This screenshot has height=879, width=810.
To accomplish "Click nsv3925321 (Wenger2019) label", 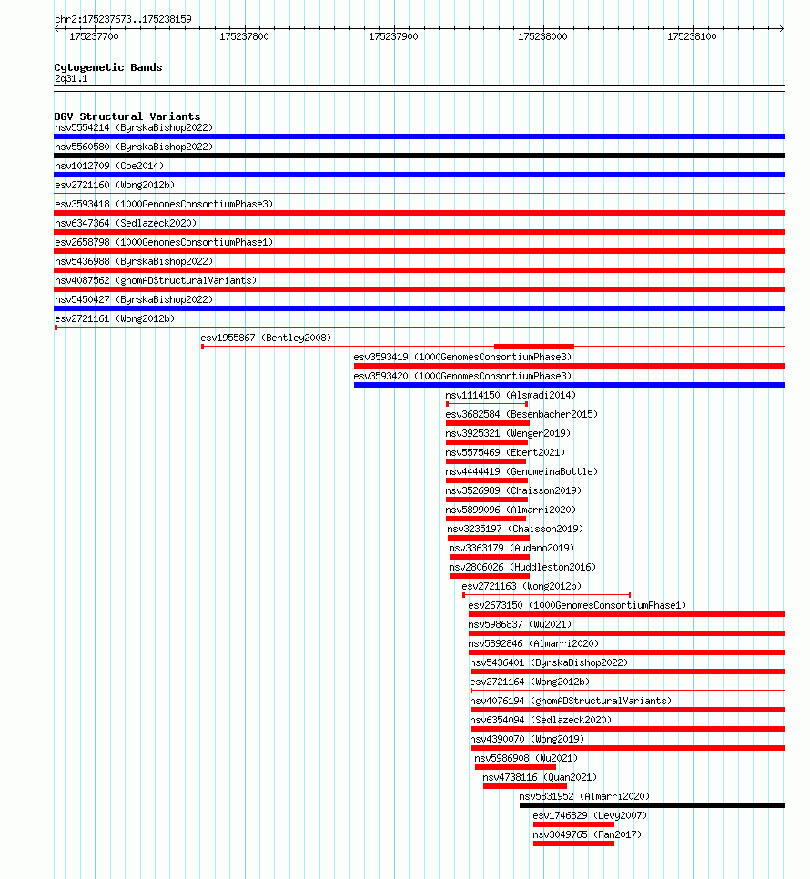I will pyautogui.click(x=508, y=433).
